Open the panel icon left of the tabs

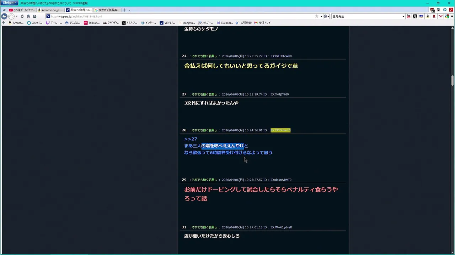click(4, 10)
